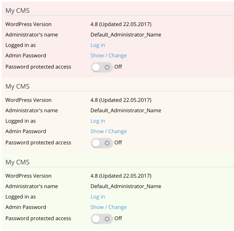
Task: Click WordPress version 4.8 text in top panel
Action: pyautogui.click(x=121, y=24)
